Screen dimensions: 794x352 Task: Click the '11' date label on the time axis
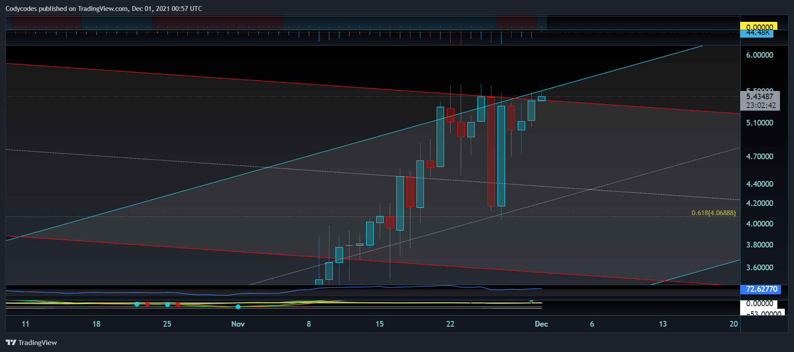[x=25, y=324]
